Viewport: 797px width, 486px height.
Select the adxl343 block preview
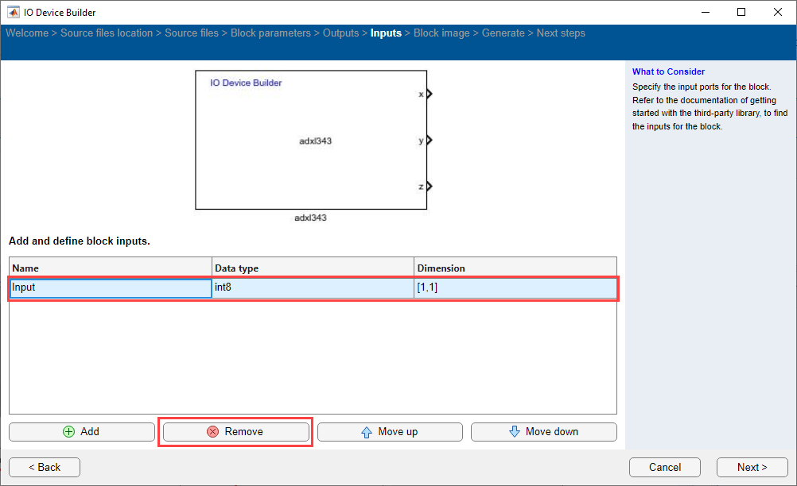[312, 141]
